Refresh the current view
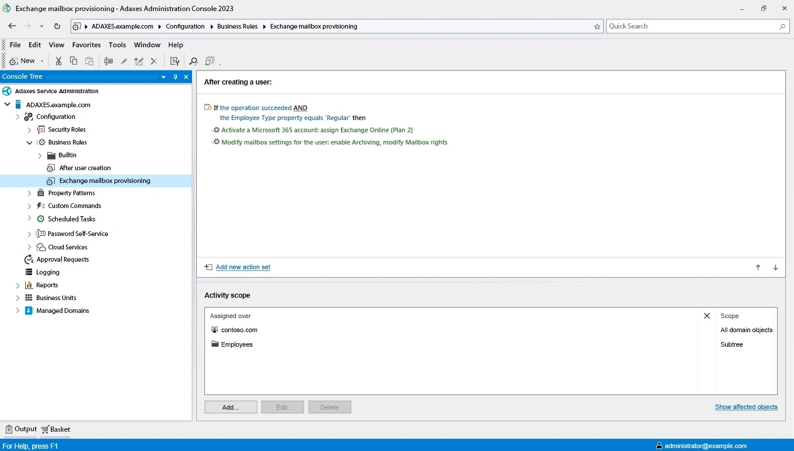This screenshot has width=794, height=451. (x=57, y=26)
